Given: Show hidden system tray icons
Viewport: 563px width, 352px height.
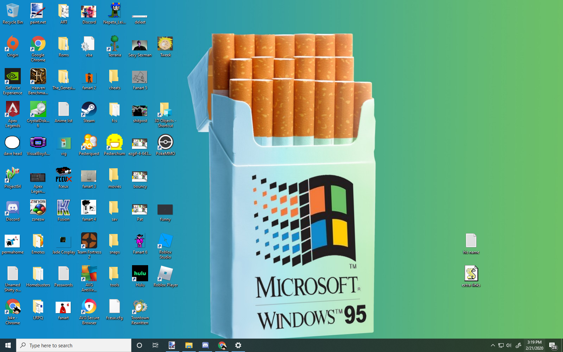Looking at the screenshot, I should click(493, 345).
